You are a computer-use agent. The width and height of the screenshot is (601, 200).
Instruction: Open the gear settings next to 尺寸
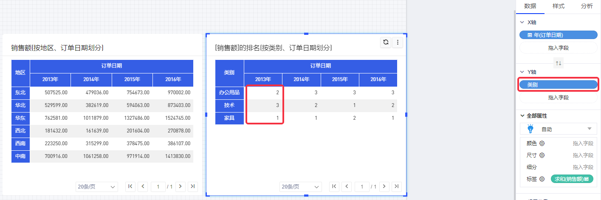point(542,155)
